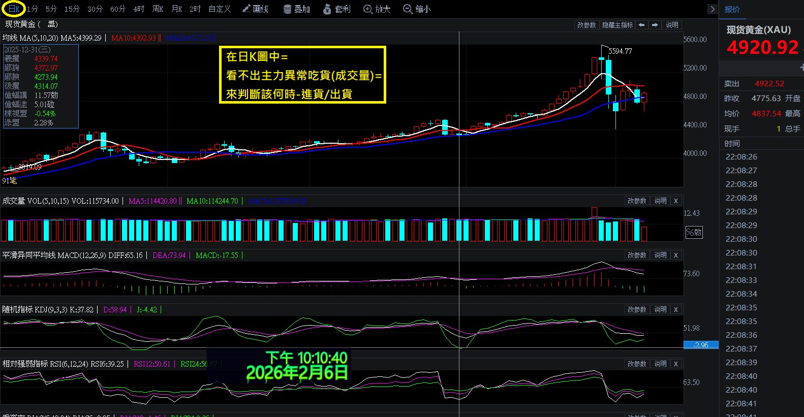Click the MACD:-17.55 value label
Image resolution: width=804 pixels, height=417 pixels.
(217, 255)
